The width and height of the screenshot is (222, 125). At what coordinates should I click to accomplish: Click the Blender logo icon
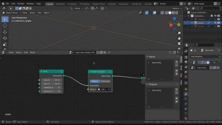(3, 4)
